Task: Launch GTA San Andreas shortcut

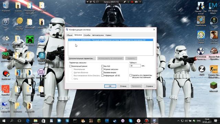Action: click(214, 37)
